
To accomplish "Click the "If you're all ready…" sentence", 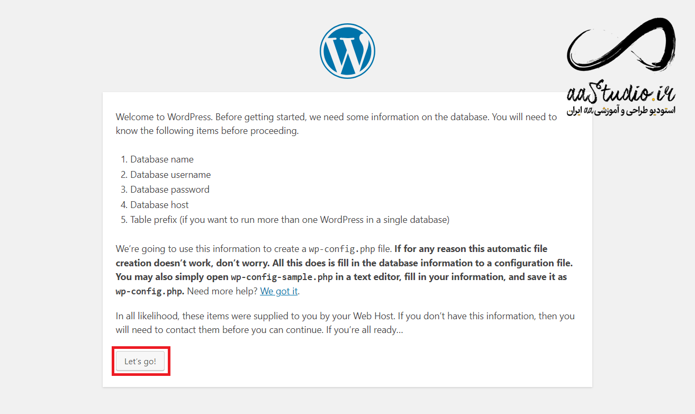I will click(x=365, y=330).
